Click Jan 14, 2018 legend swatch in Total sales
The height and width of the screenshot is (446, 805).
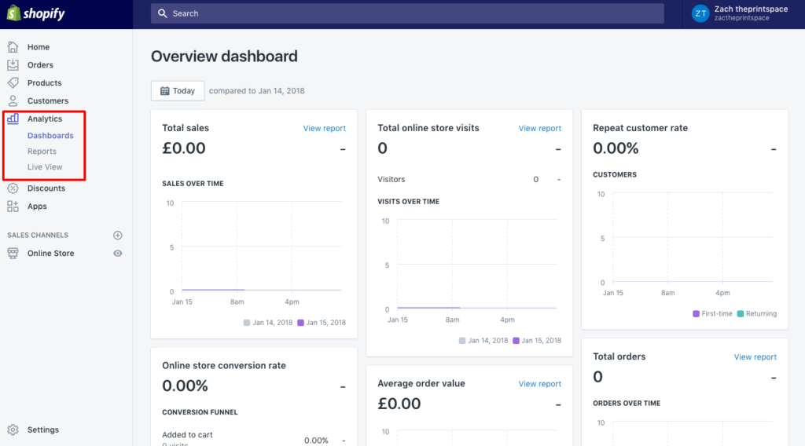pyautogui.click(x=247, y=323)
